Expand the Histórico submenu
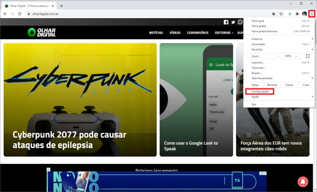Image resolution: width=317 pixels, height=192 pixels. point(279,39)
